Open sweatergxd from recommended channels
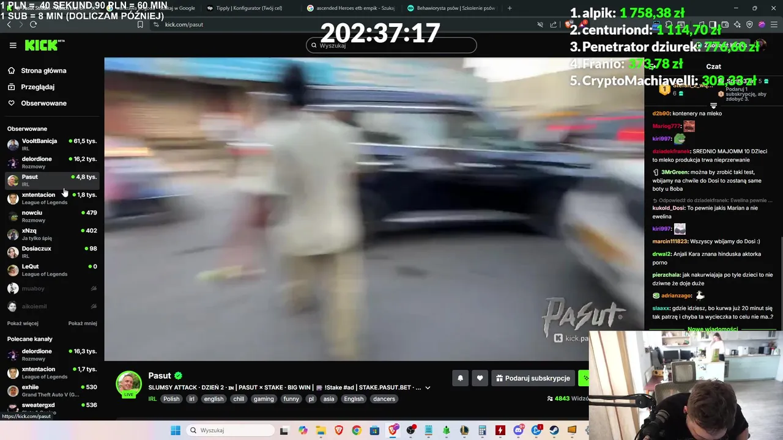Image resolution: width=783 pixels, height=440 pixels. (x=52, y=408)
